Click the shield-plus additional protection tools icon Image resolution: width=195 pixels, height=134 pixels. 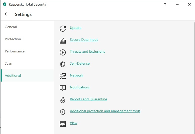(x=62, y=112)
